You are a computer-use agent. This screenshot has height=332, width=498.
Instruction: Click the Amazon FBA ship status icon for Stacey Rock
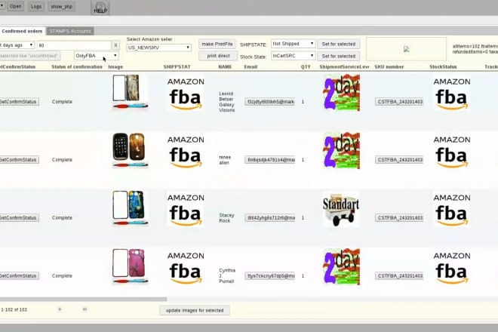[186, 210]
